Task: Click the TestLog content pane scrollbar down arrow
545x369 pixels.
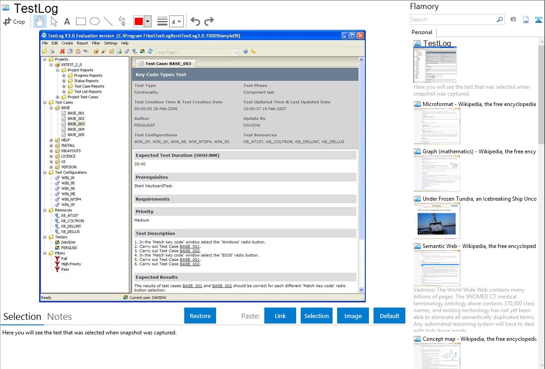Action: pos(361,290)
